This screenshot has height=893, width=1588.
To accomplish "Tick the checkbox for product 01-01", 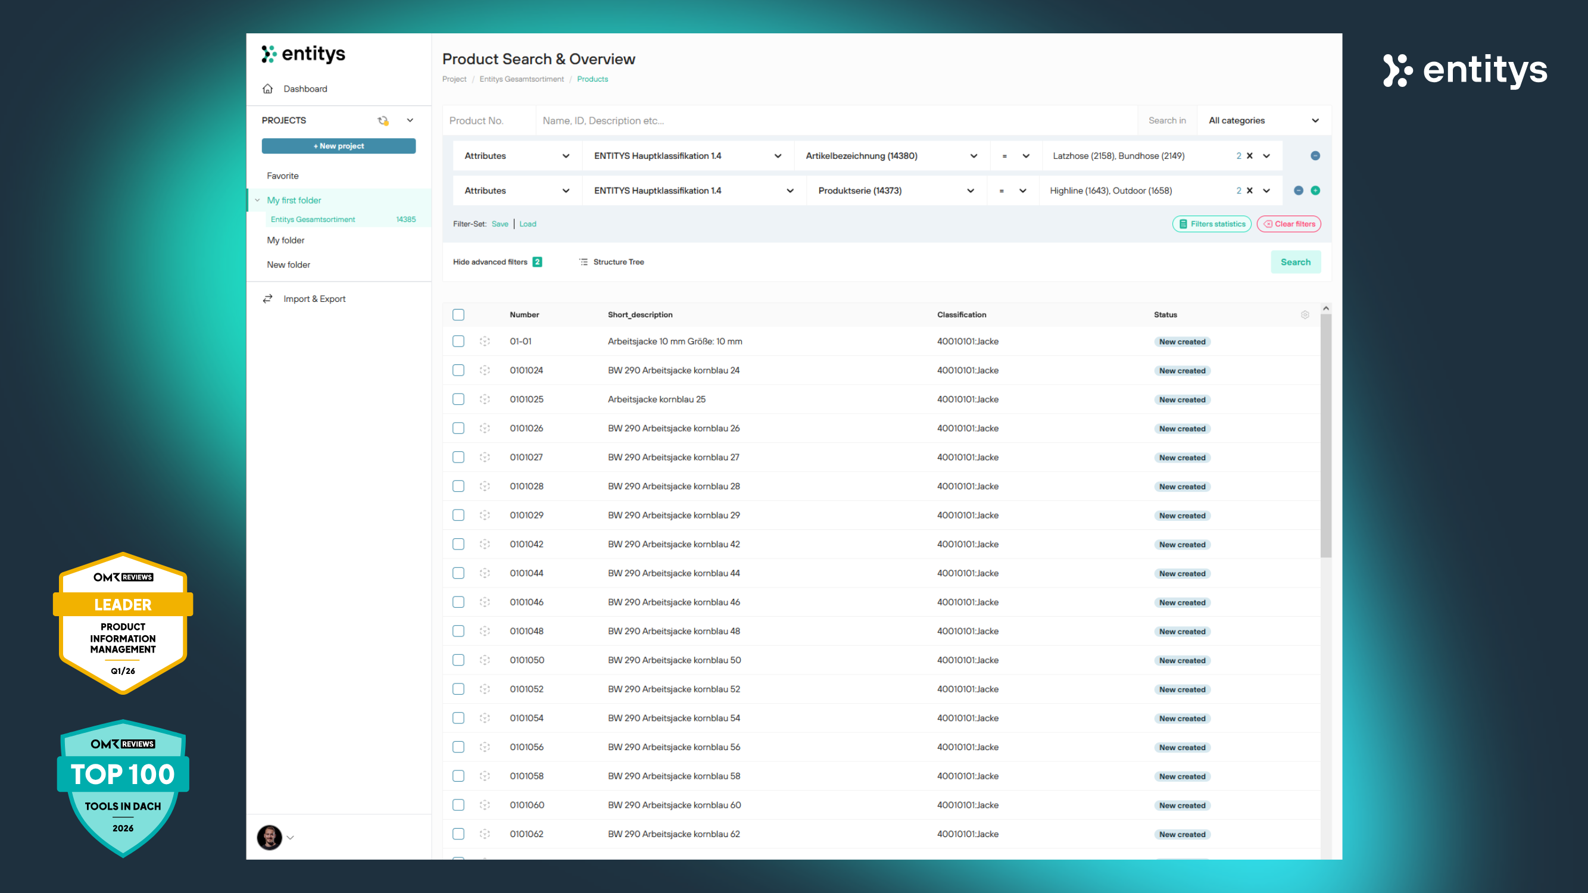I will [x=458, y=341].
